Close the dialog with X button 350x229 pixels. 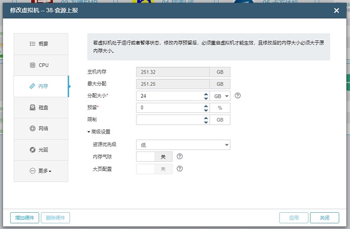pos(336,10)
